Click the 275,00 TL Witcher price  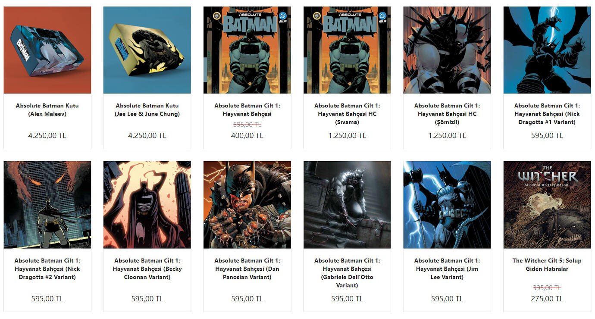pyautogui.click(x=547, y=299)
